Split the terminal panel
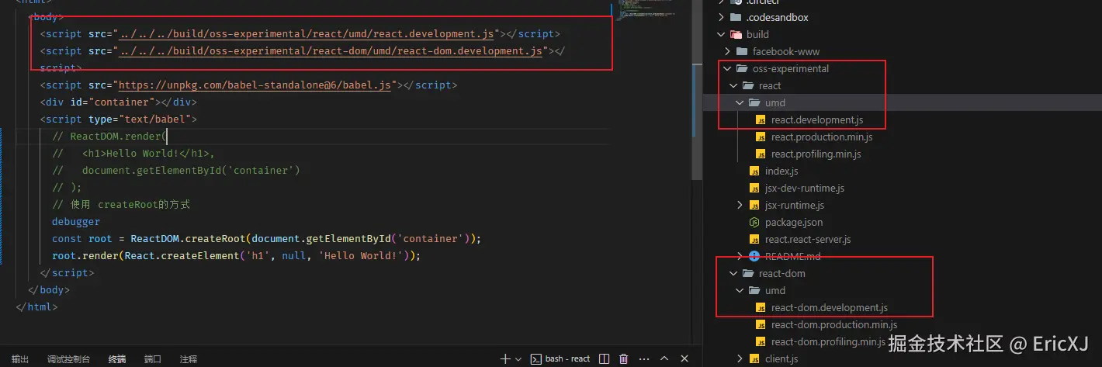The image size is (1102, 367). (x=602, y=358)
